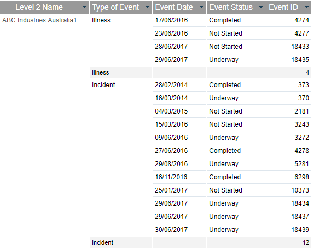Open the Event Status filter dropdown arrow
The width and height of the screenshot is (314, 249).
pos(261,8)
